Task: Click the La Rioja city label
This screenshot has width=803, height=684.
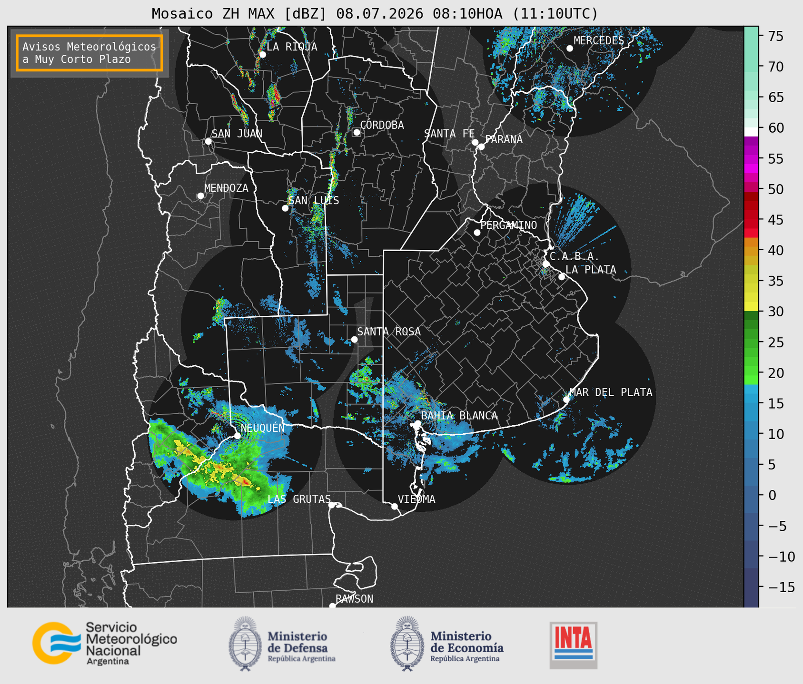Action: [292, 47]
